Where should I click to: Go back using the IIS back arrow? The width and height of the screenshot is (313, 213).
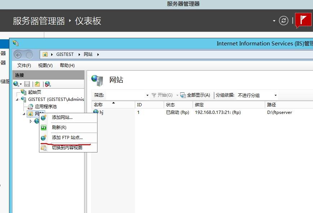pos(18,55)
